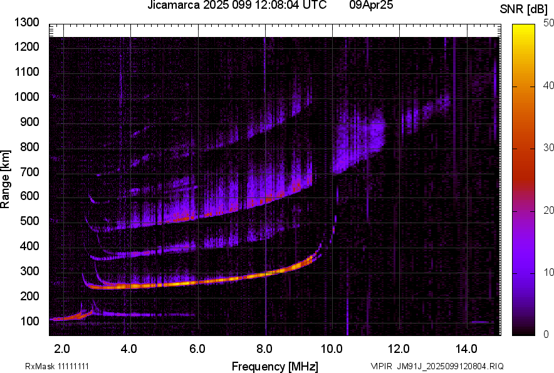Click the range tick label '1200'

coord(27,46)
